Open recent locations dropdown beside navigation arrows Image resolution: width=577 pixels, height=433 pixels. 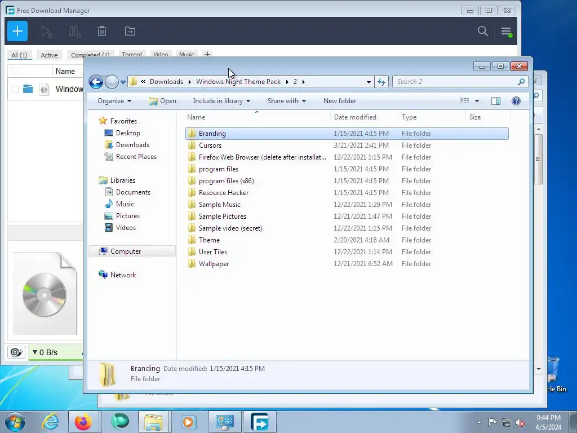point(123,82)
